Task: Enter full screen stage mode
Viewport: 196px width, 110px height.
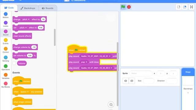Action: pos(191,7)
